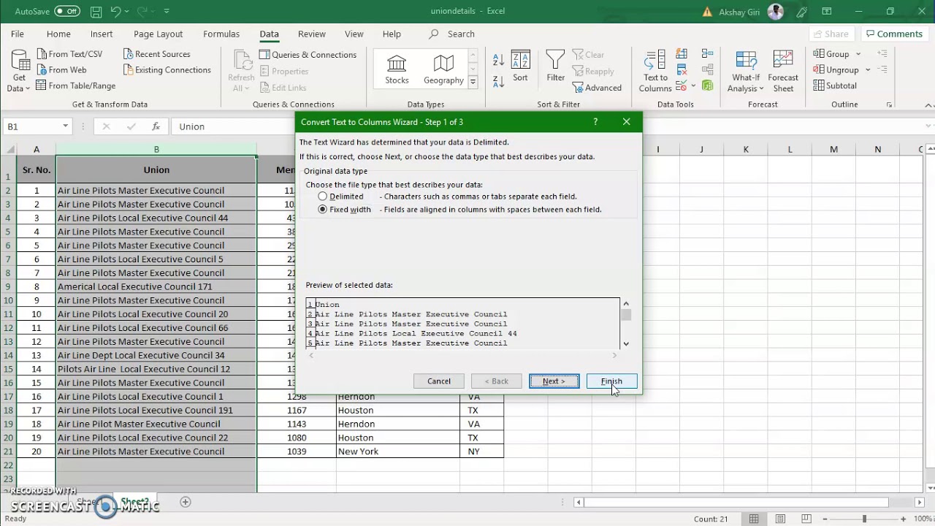Open the View tab

(354, 34)
